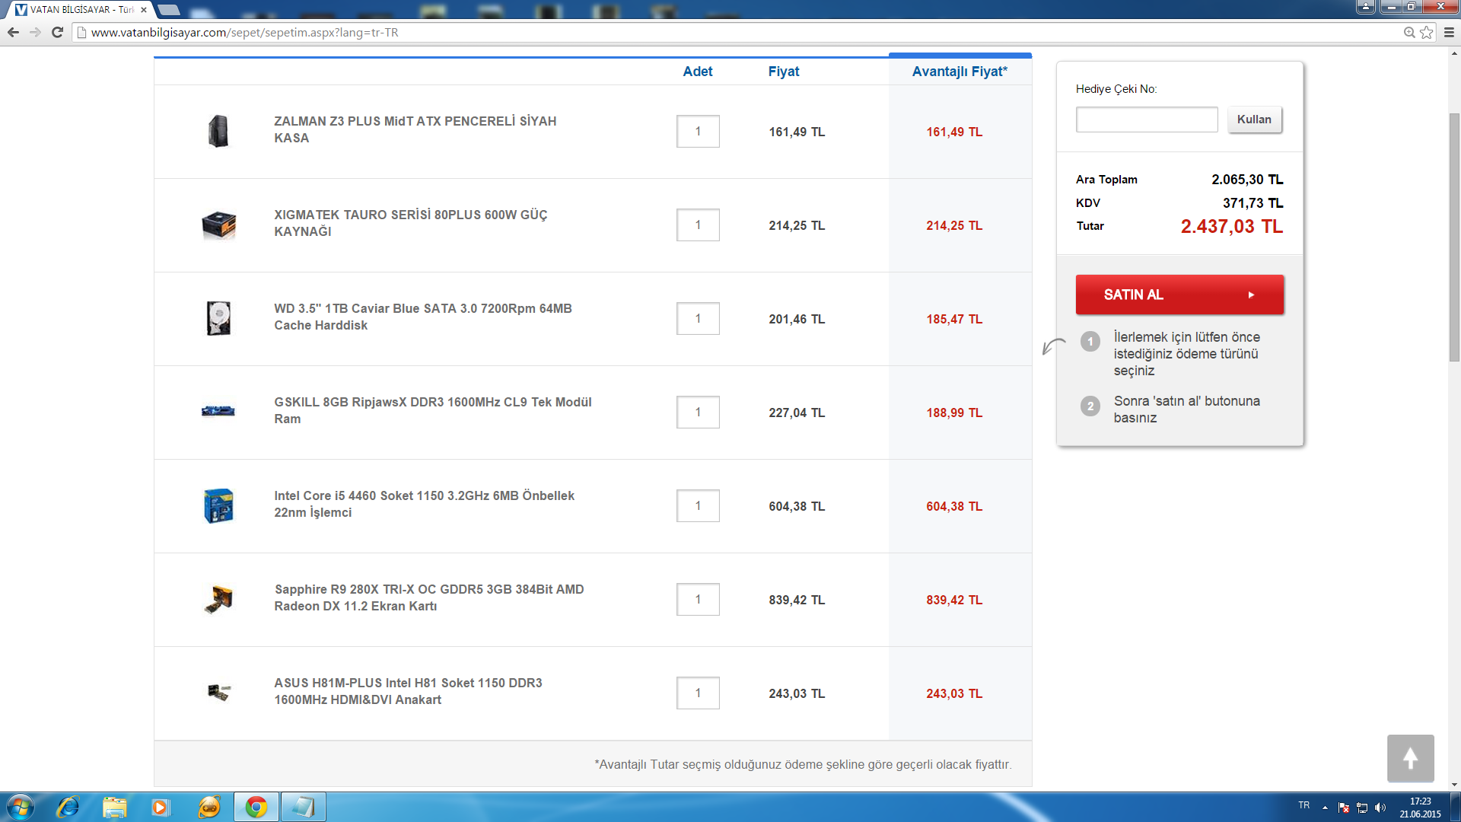Image resolution: width=1461 pixels, height=822 pixels.
Task: Open Internet Explorer from taskbar
Action: coord(68,807)
